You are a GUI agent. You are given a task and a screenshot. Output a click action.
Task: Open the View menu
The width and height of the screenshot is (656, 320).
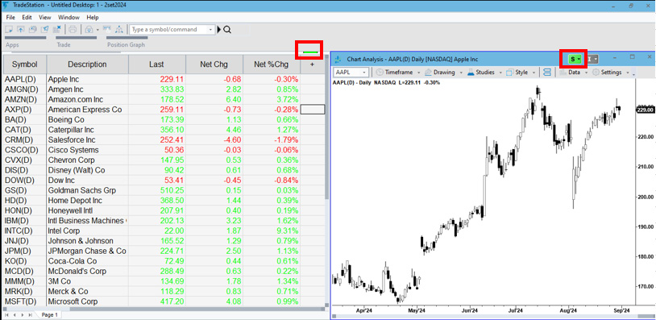[45, 18]
